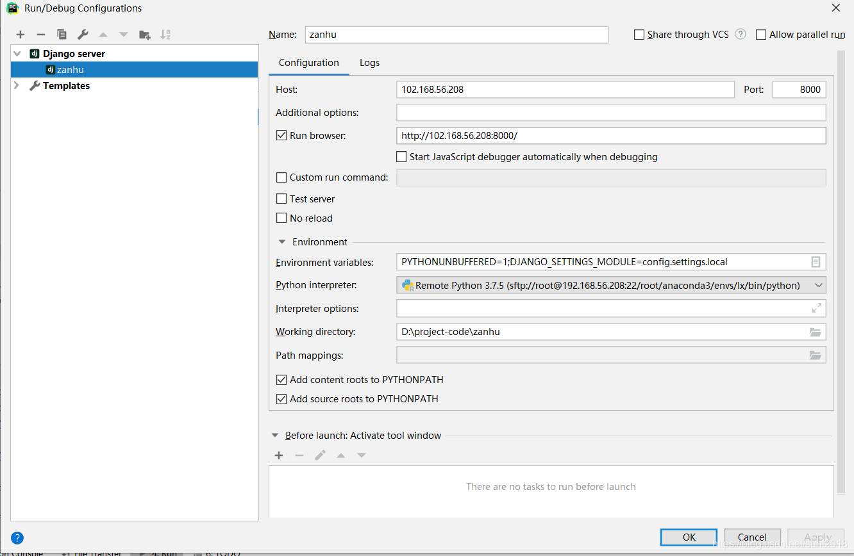854x556 pixels.
Task: Collapse the Environment section
Action: click(281, 242)
